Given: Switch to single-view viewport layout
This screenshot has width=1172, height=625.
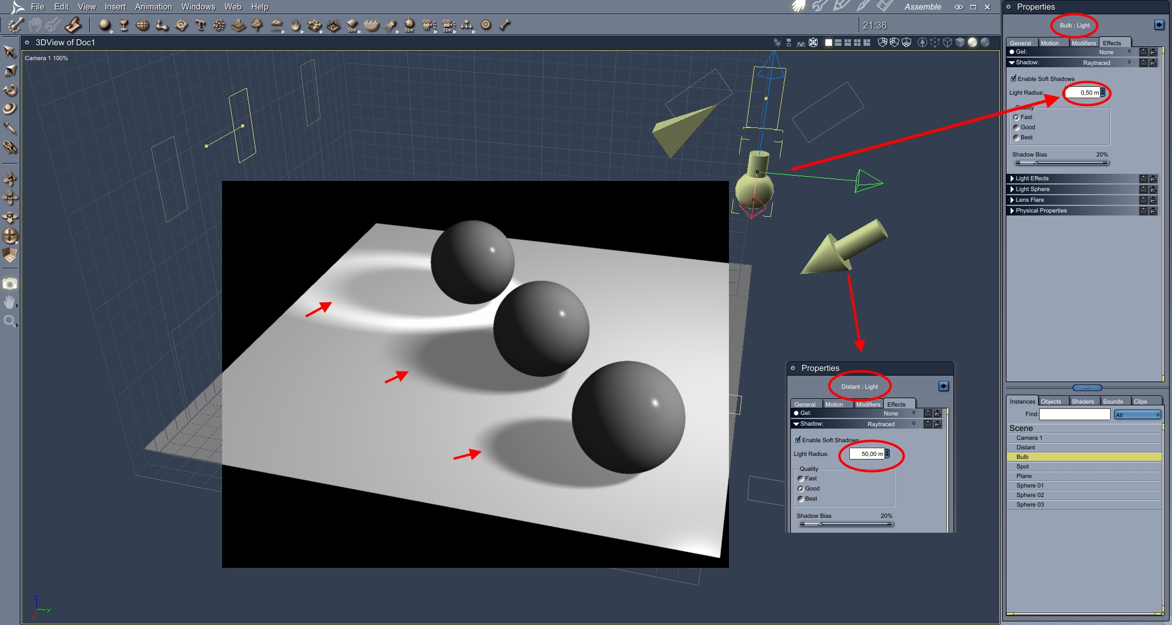Looking at the screenshot, I should (x=828, y=43).
